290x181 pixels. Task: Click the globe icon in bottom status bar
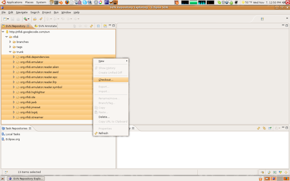(x=269, y=172)
